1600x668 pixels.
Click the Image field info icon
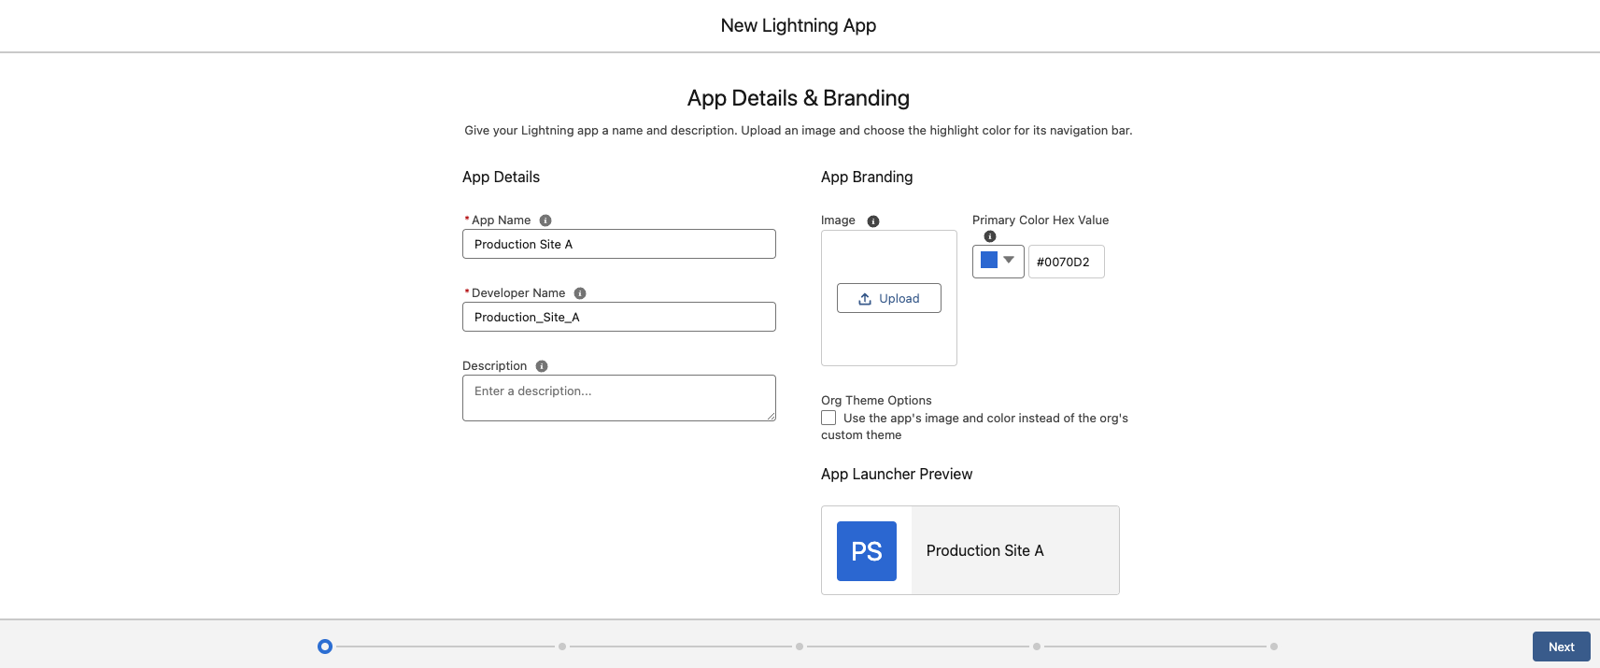(x=873, y=221)
